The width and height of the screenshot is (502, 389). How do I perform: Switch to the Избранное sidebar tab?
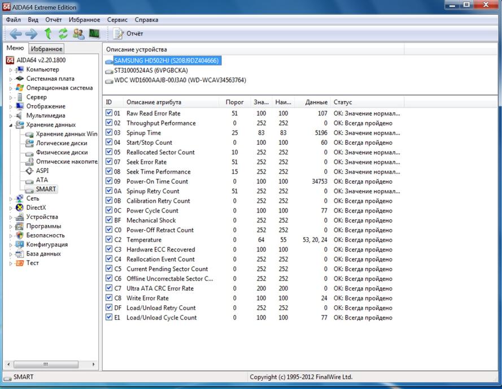[x=46, y=49]
